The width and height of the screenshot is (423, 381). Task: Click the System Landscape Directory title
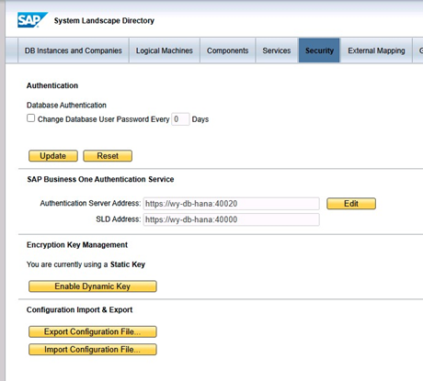[x=104, y=21]
